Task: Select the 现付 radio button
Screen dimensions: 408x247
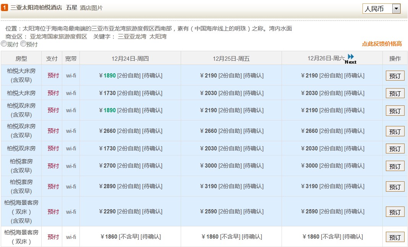Action: coord(4,44)
